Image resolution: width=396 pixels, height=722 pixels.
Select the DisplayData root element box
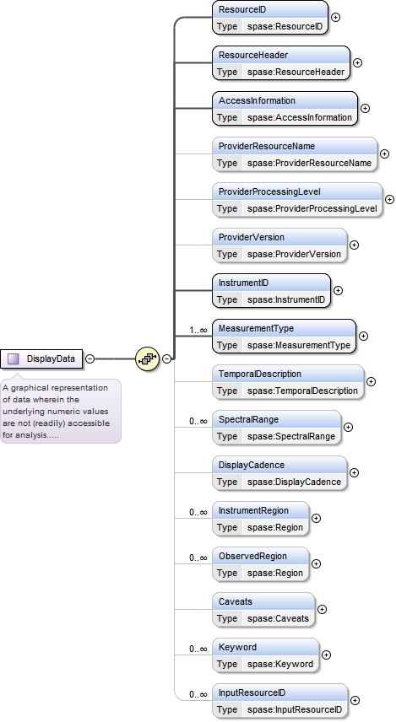(x=41, y=358)
